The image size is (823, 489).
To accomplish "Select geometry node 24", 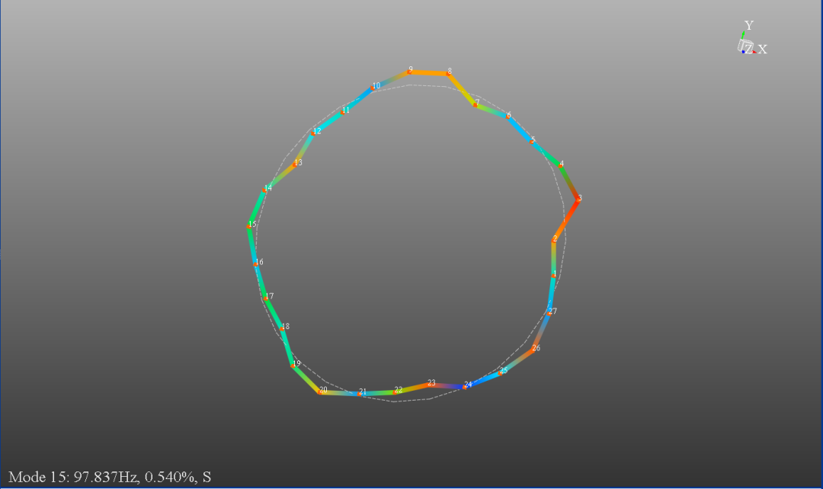I will 466,386.
